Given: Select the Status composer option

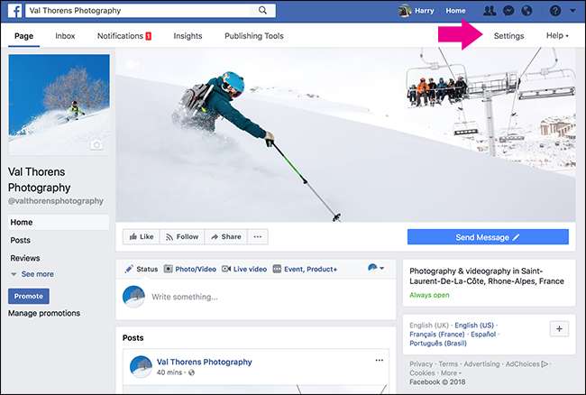Looking at the screenshot, I should 142,269.
